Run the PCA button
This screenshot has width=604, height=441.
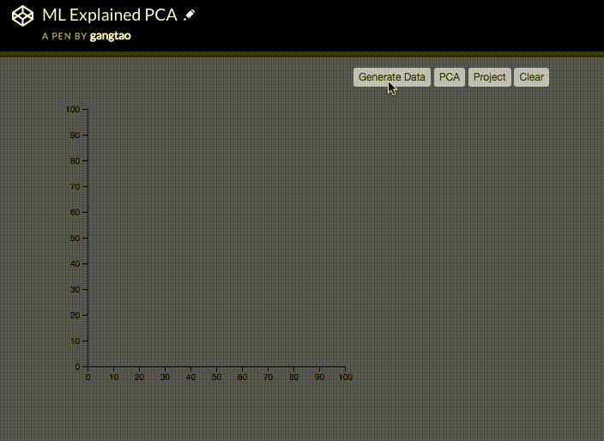450,77
